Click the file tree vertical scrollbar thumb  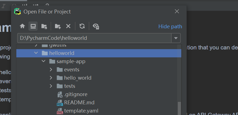(x=179, y=108)
